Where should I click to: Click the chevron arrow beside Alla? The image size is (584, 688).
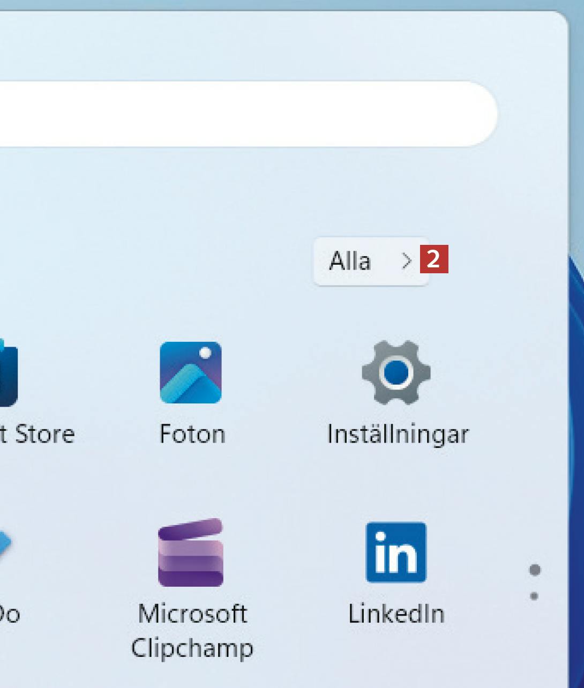pos(407,261)
